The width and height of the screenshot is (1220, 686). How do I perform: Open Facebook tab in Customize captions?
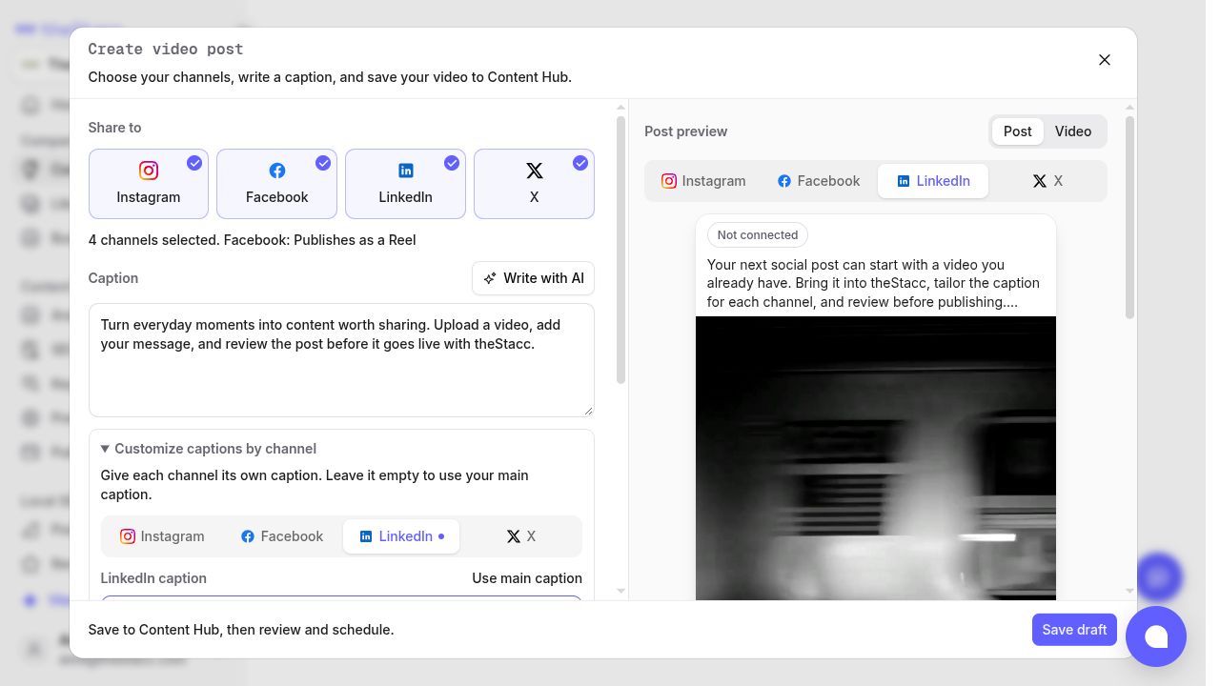[282, 536]
